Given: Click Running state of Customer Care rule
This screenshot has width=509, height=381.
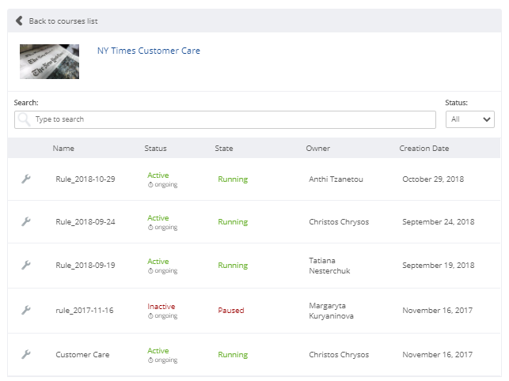Looking at the screenshot, I should click(233, 355).
